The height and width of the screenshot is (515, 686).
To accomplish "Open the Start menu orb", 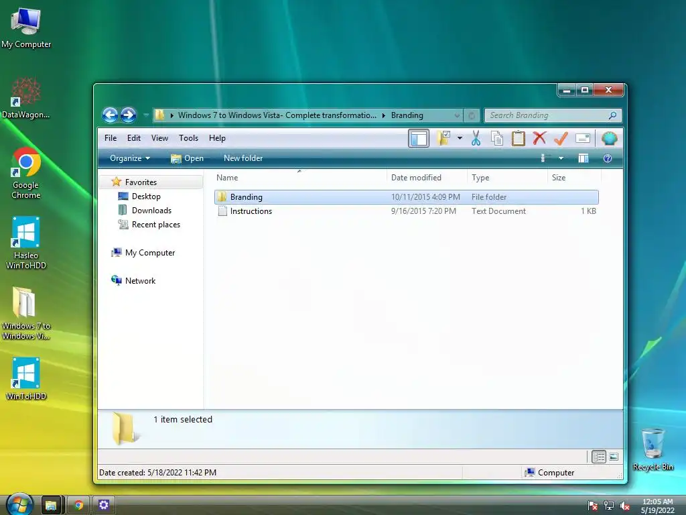I will 19,504.
